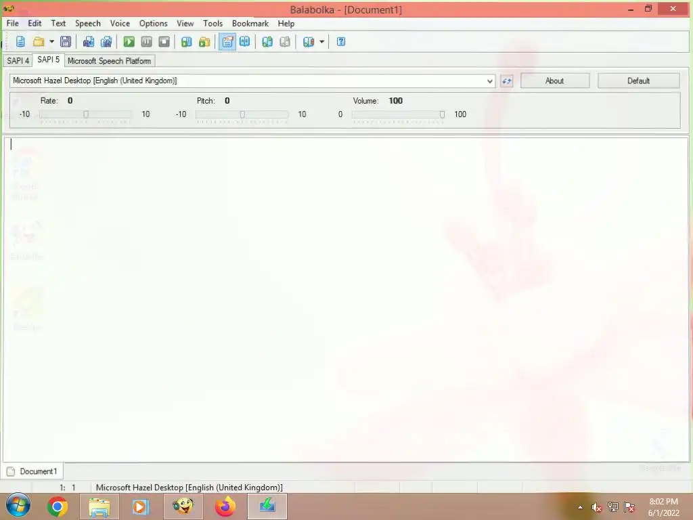The height and width of the screenshot is (520, 693).
Task: Switch to Microsoft Speech Platform tab
Action: pyautogui.click(x=109, y=61)
